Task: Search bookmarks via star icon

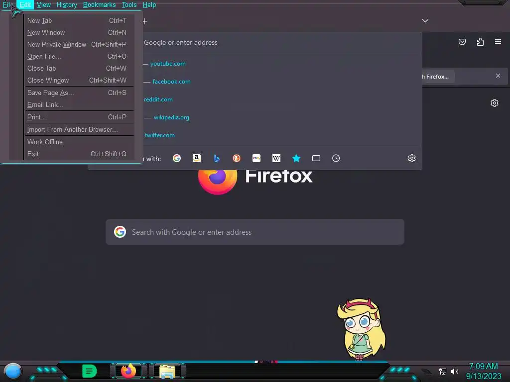Action: point(296,158)
